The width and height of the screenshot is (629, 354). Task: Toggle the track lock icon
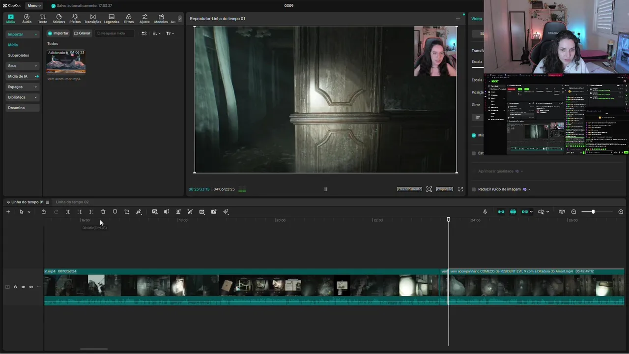point(15,287)
